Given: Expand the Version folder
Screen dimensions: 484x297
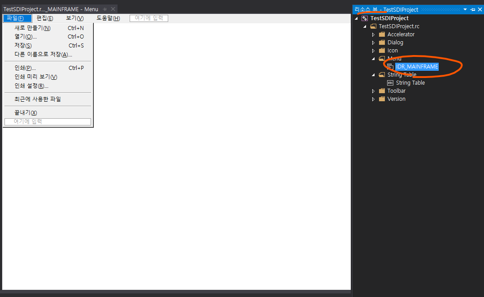Looking at the screenshot, I should [x=373, y=99].
